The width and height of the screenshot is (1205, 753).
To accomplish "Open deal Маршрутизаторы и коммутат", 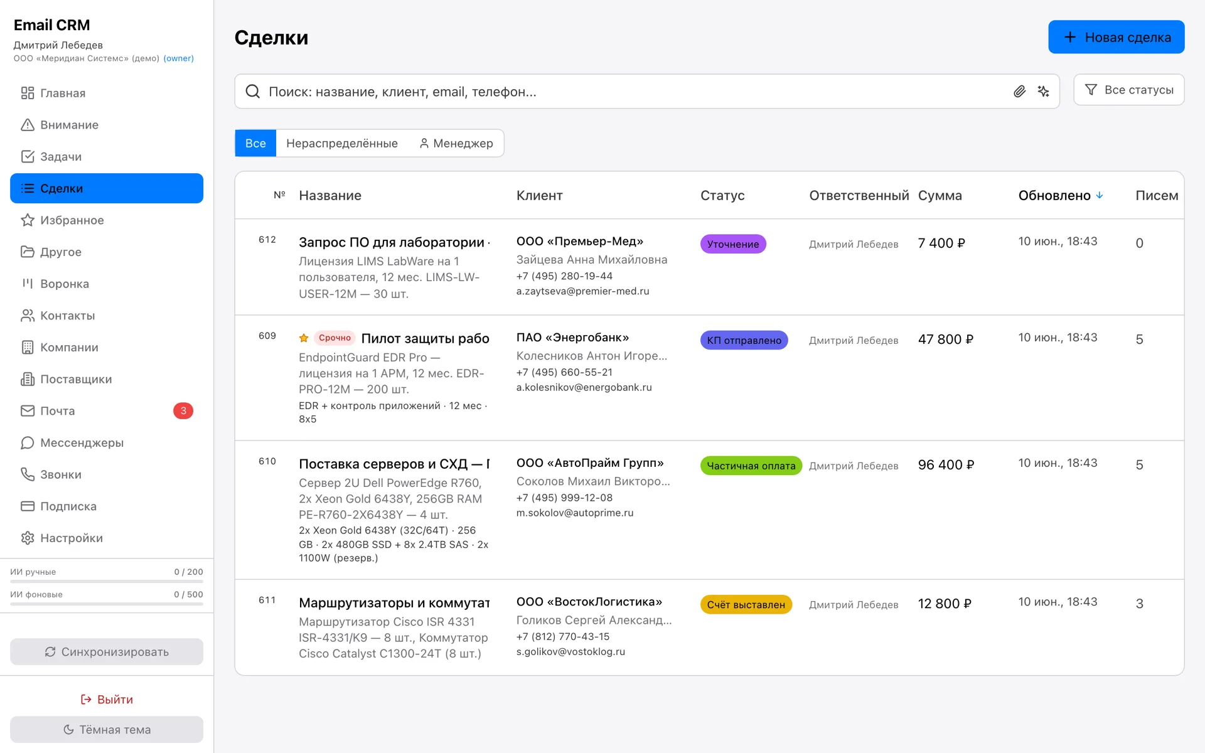I will (394, 602).
